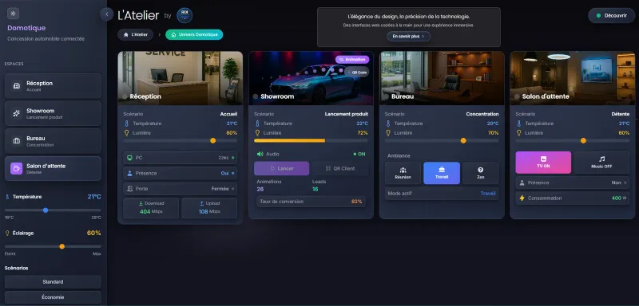Apply the Standard scenario
Screen dimensions: 639x306
point(53,281)
